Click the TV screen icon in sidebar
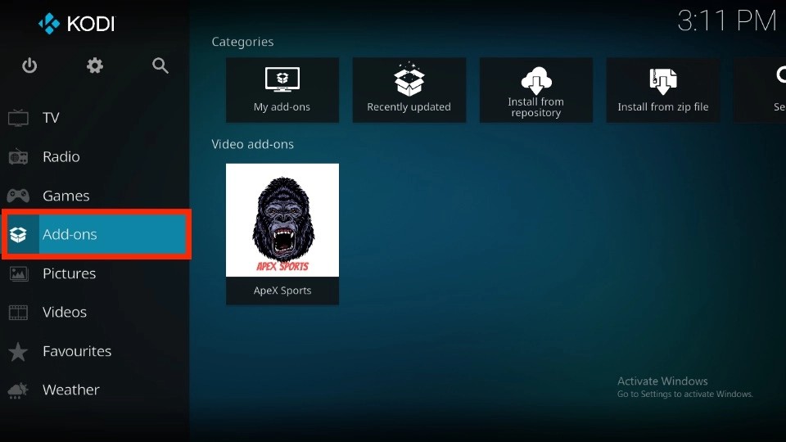This screenshot has height=442, width=786. 18,118
